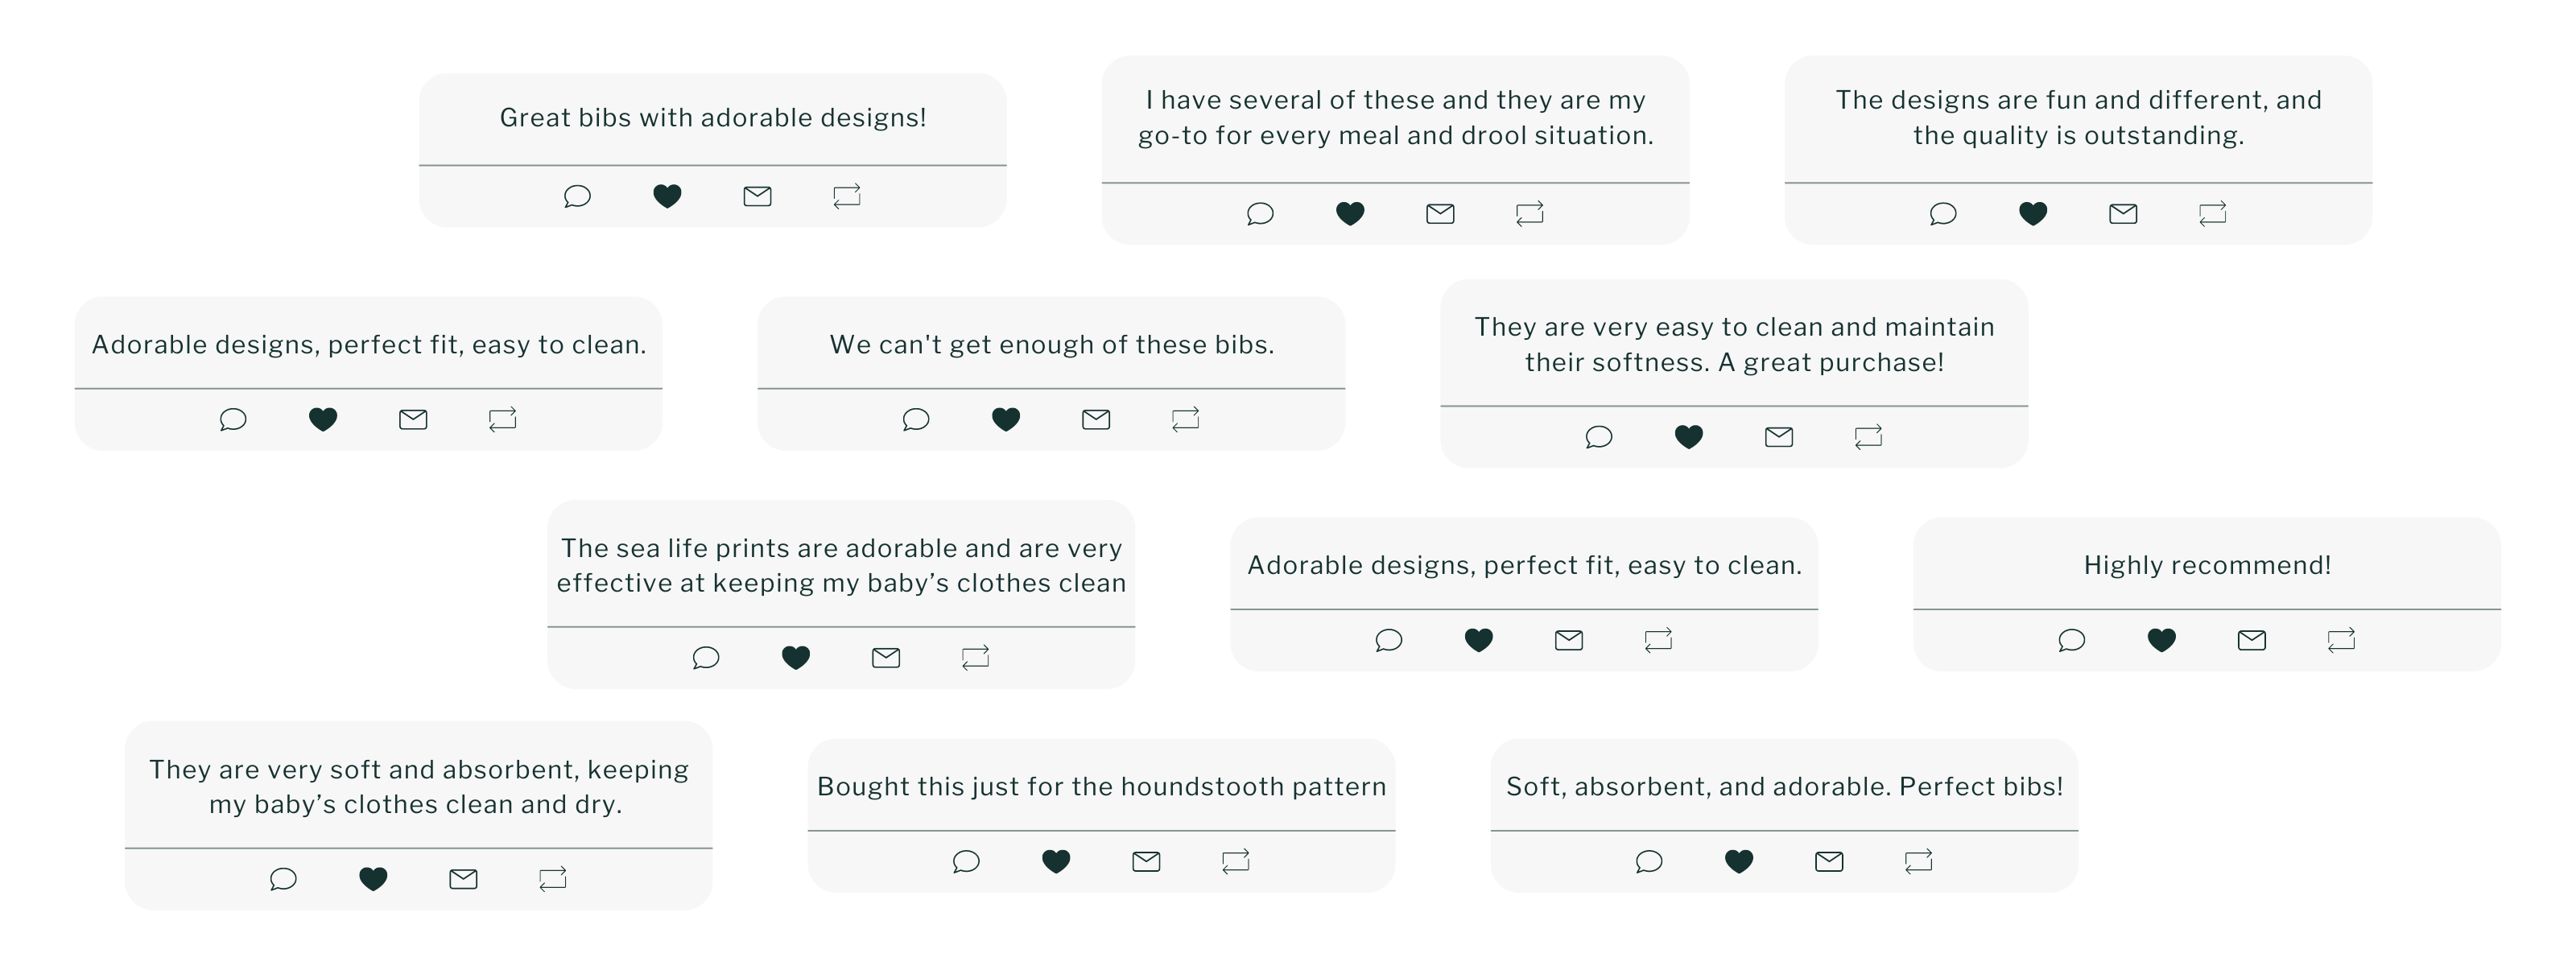
Task: Click repost icon on "Soft, absorbent, and adorable" card
Action: [x=1918, y=861]
